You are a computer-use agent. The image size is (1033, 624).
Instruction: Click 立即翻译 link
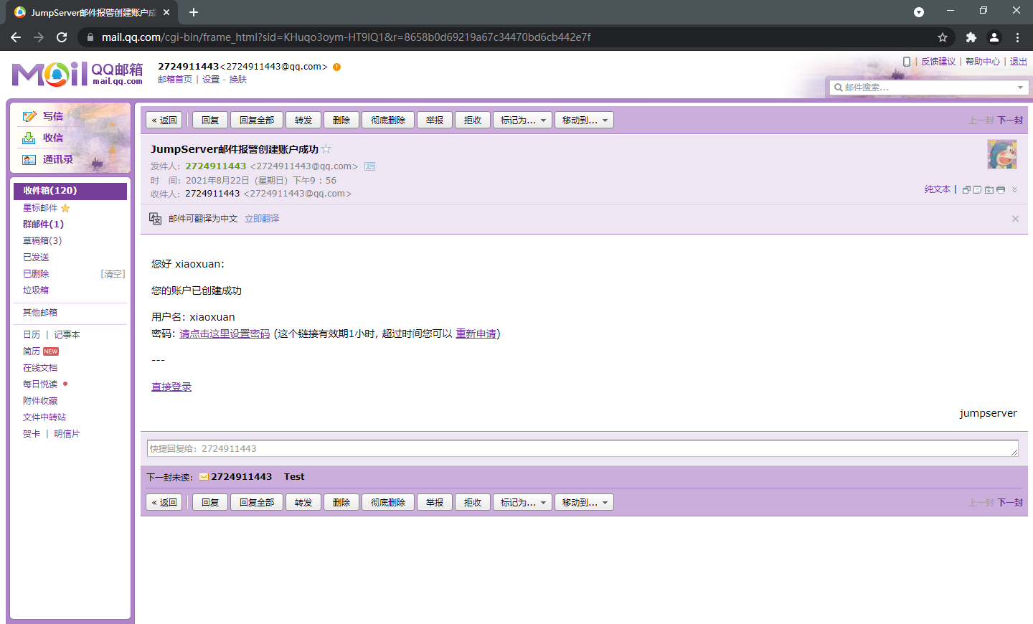[262, 219]
